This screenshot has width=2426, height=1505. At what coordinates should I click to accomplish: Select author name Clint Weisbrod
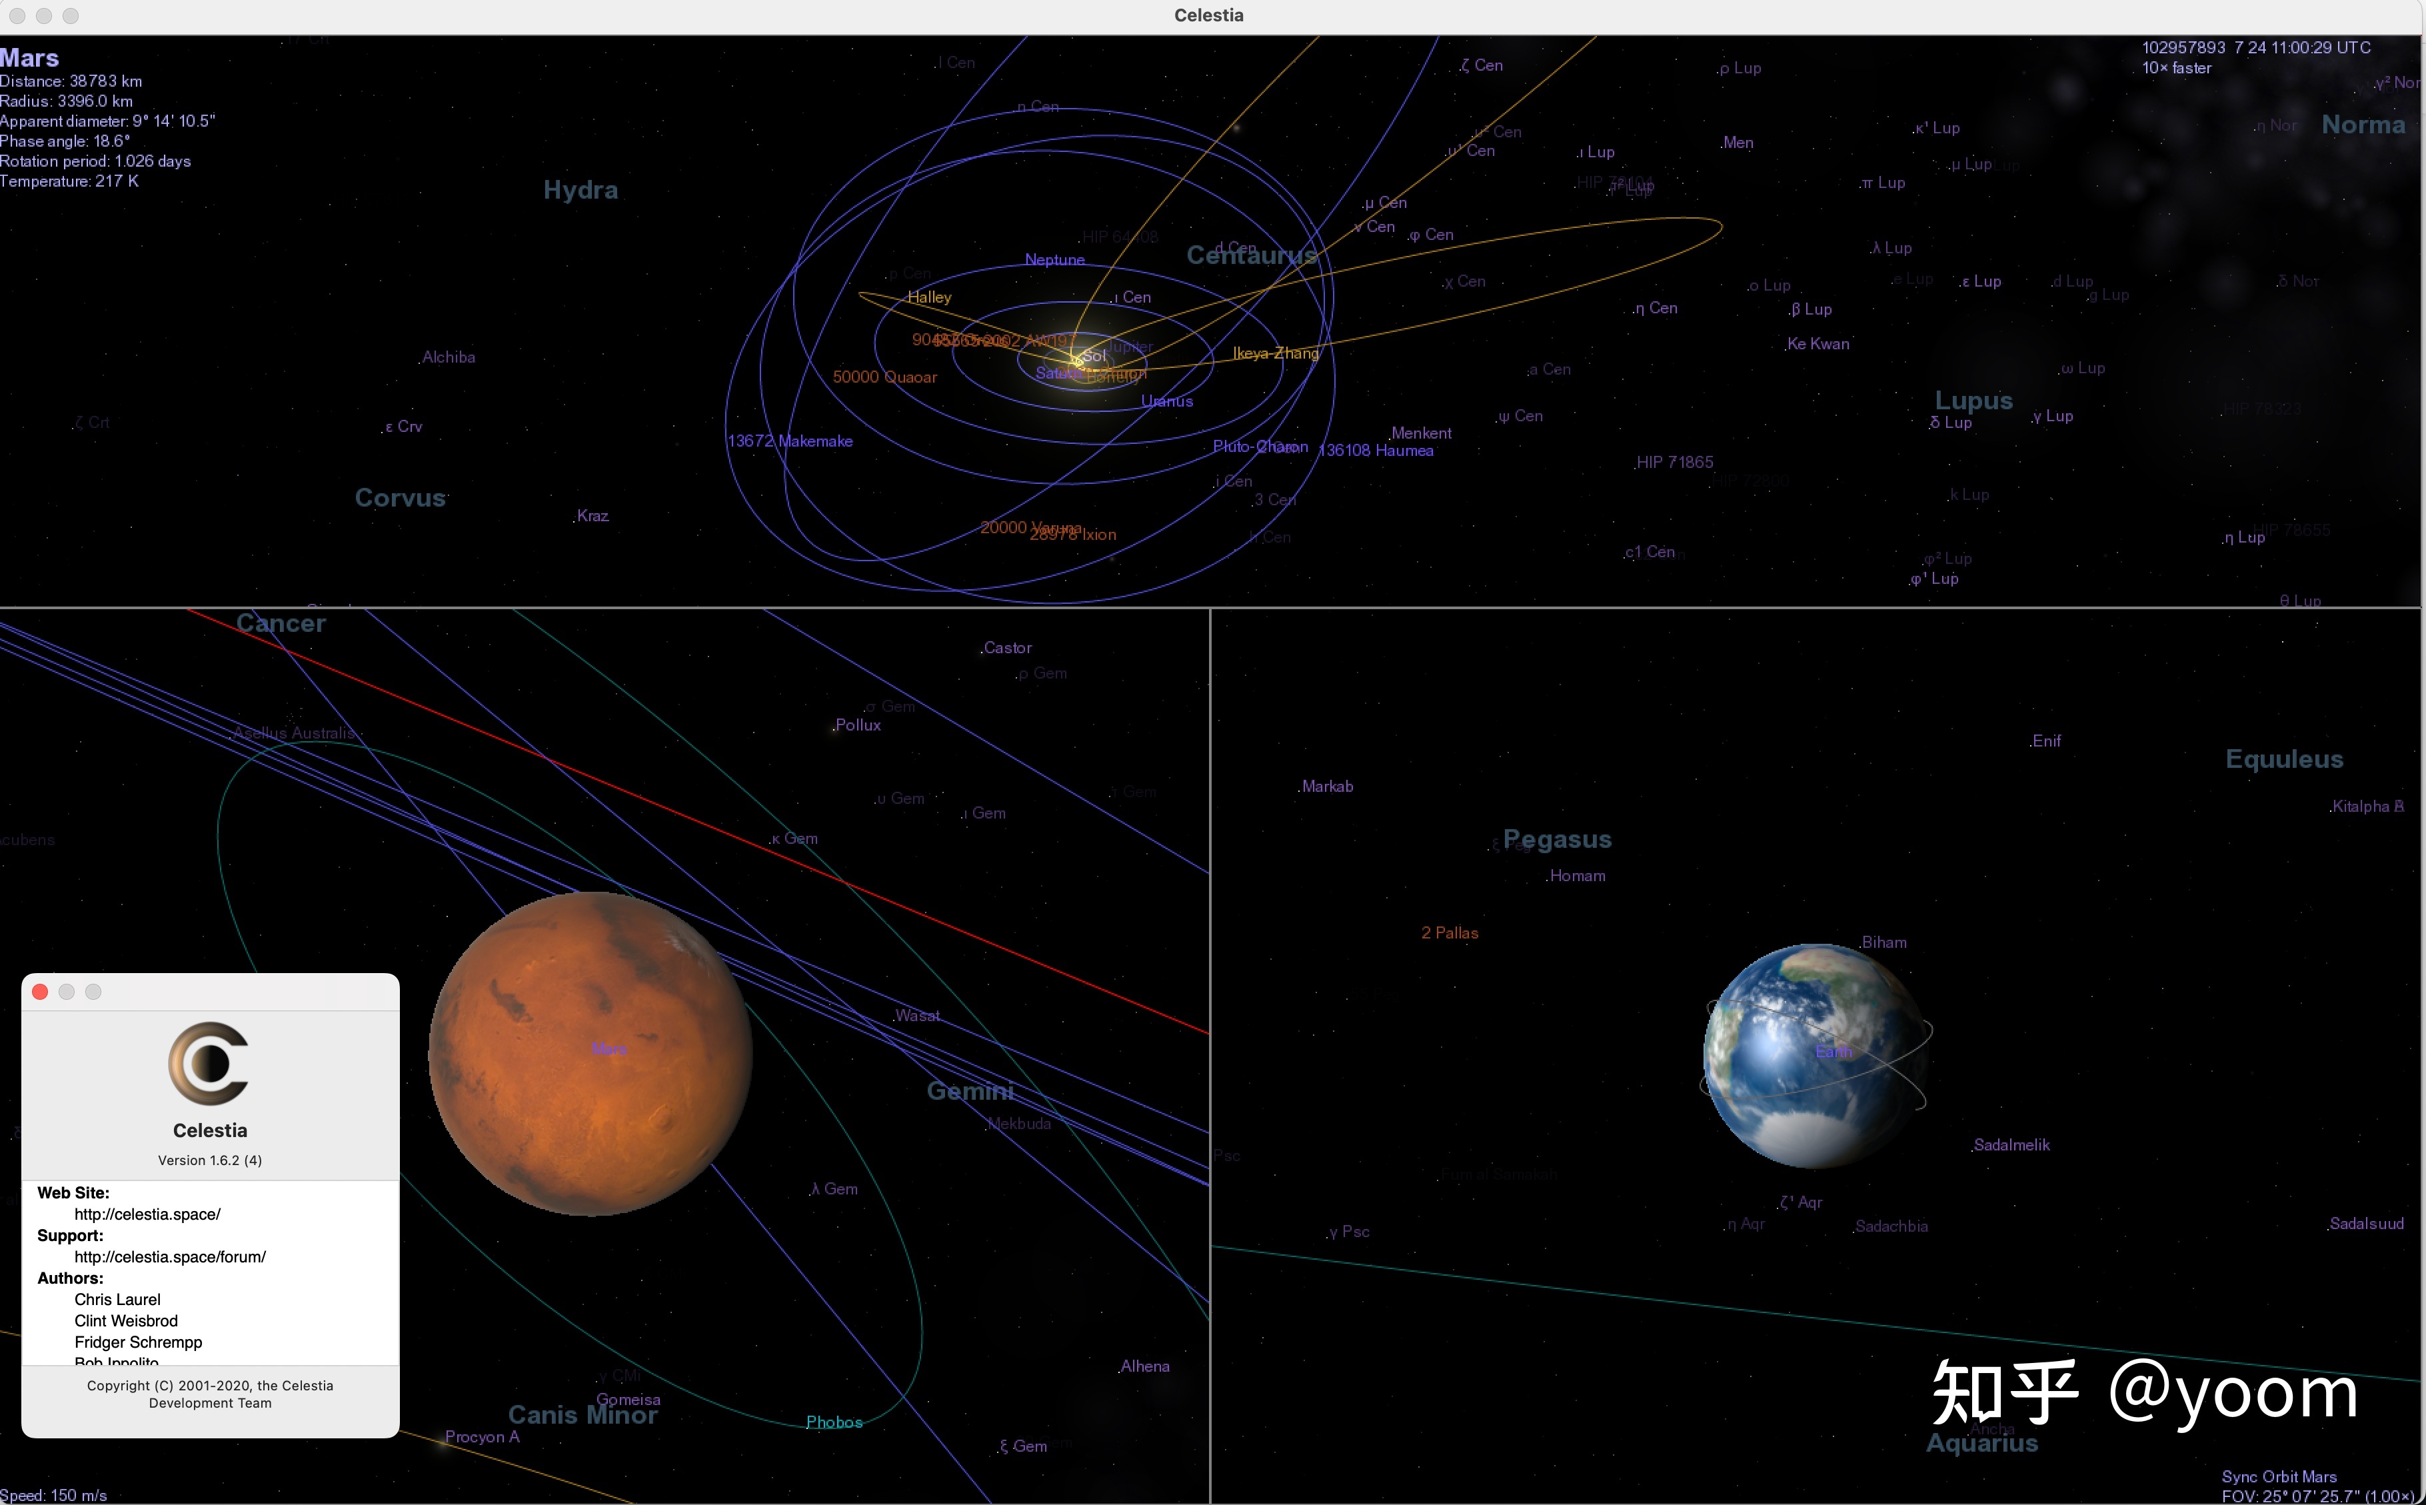127,1321
